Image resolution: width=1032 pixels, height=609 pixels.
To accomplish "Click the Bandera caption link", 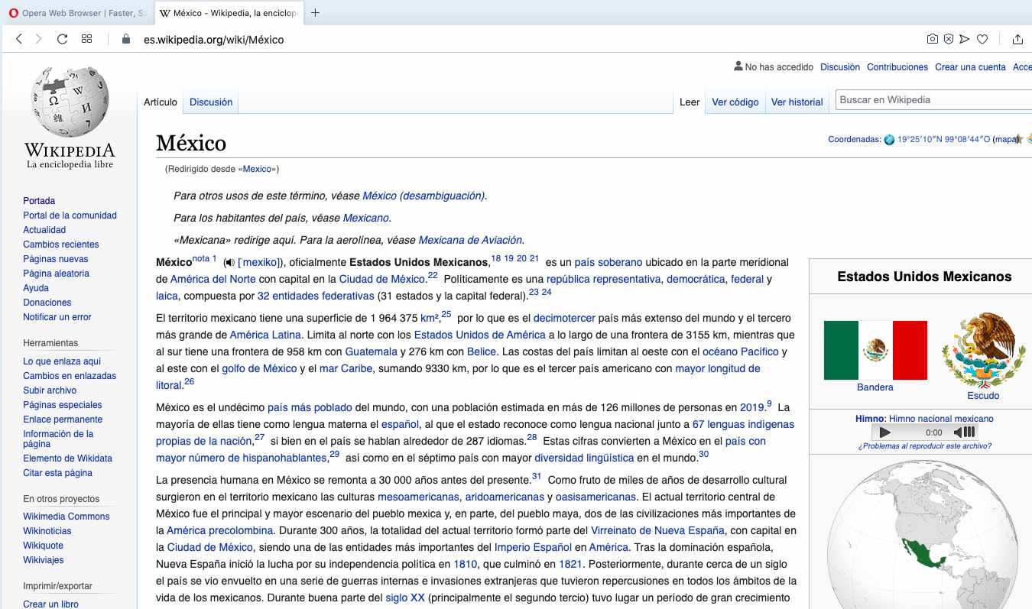I will pyautogui.click(x=875, y=387).
